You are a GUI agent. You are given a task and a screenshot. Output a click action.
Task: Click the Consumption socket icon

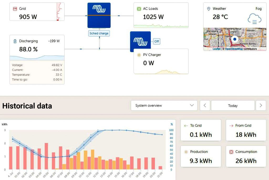[231, 152]
